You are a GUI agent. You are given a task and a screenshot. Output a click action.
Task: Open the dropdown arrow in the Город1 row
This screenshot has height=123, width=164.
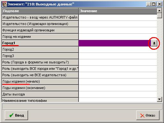click(x=154, y=43)
